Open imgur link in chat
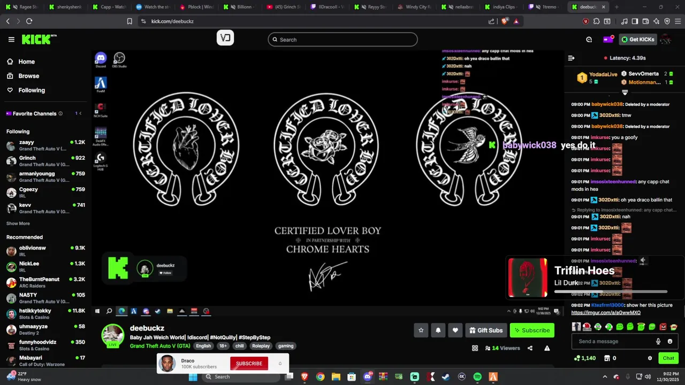Screen dimensions: 685x385 (x=605, y=313)
